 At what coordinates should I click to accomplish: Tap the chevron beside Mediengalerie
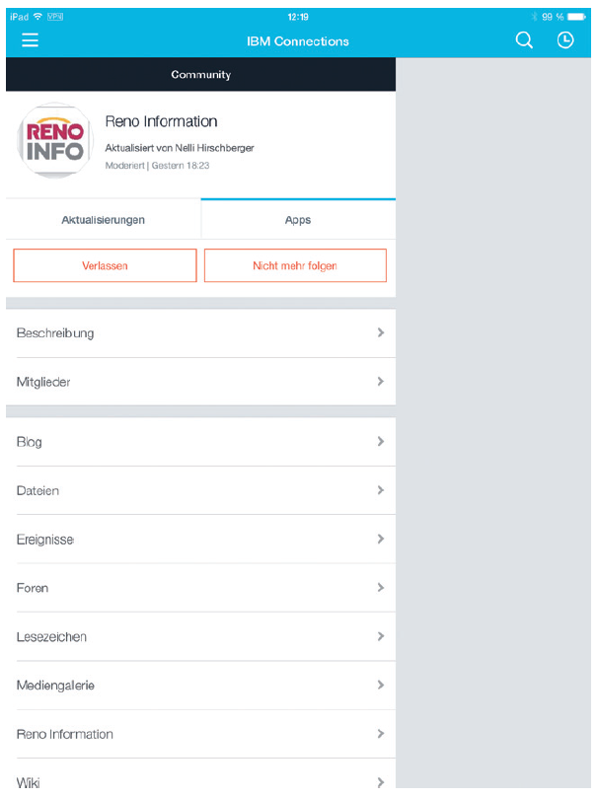(380, 686)
